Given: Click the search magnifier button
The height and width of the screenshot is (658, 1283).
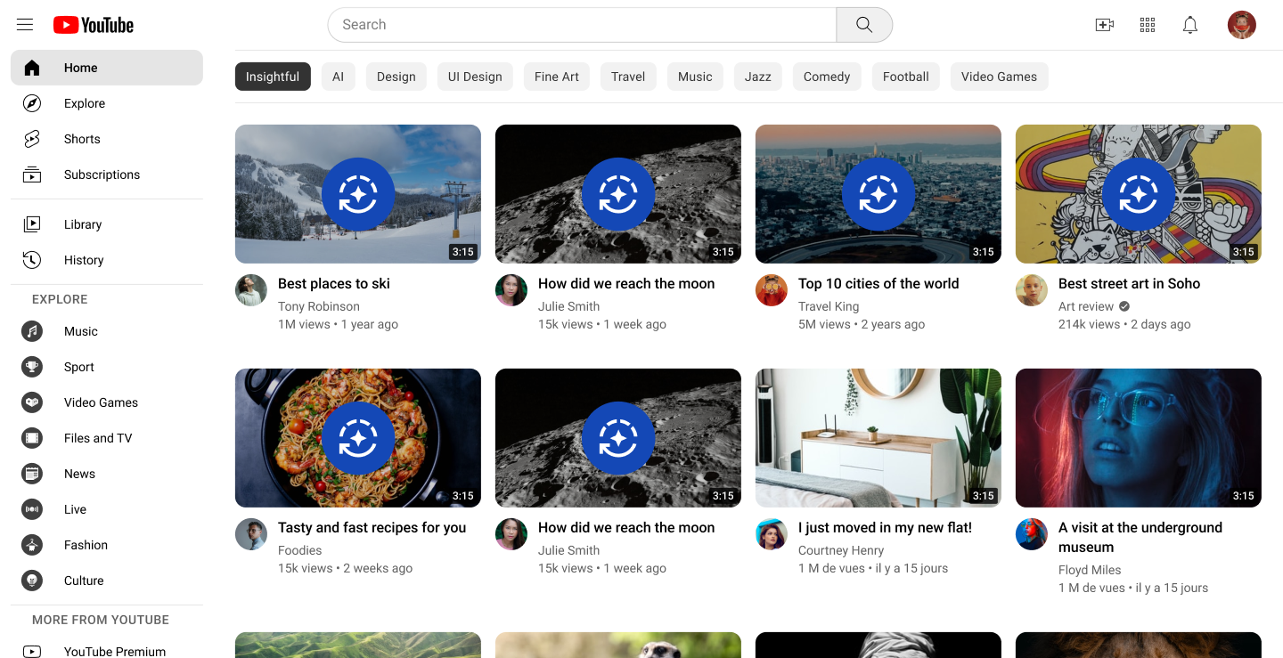Looking at the screenshot, I should [864, 25].
